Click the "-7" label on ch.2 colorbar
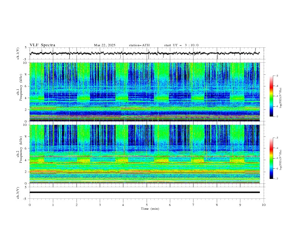Viewport: 297px width, 230px height. (x=276, y=179)
